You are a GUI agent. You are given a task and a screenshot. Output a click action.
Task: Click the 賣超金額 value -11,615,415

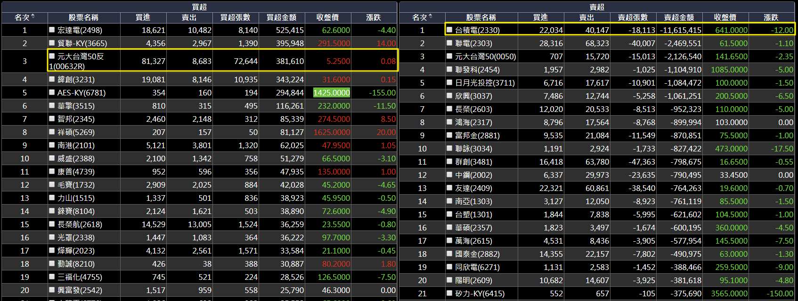coord(681,30)
